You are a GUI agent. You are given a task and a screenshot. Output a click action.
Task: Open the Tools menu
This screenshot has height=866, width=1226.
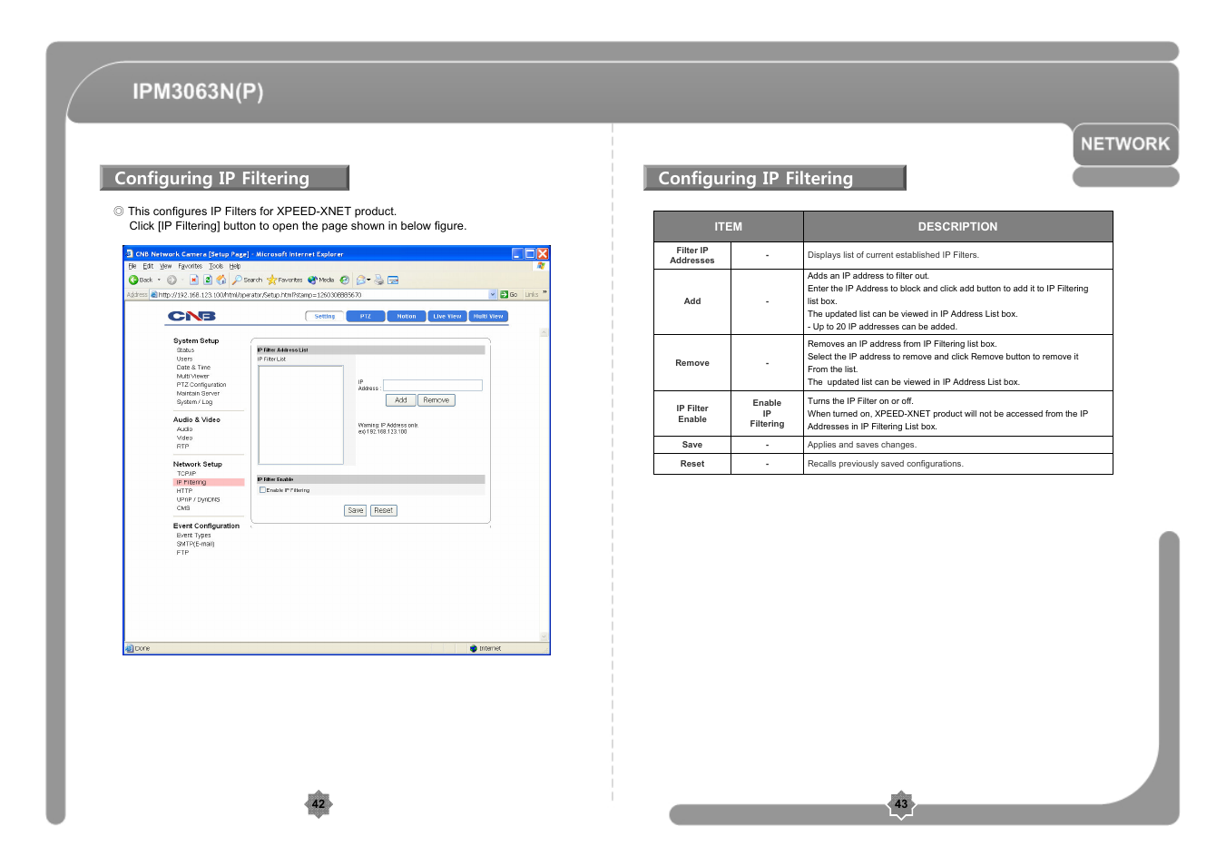point(216,266)
